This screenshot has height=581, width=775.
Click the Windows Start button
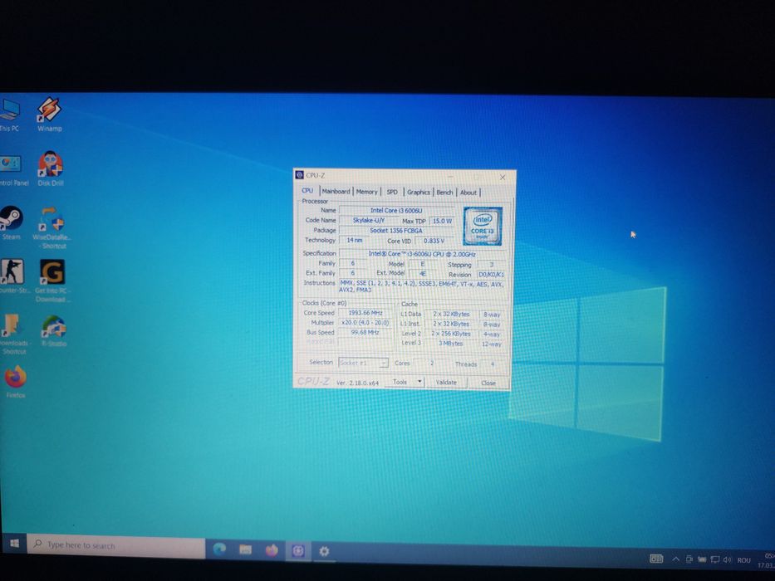[x=14, y=544]
